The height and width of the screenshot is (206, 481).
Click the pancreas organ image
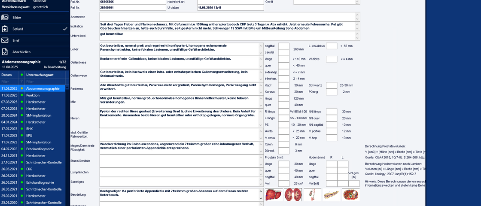coord(332,195)
